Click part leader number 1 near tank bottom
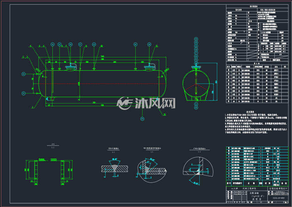The width and height of the screenshot is (292, 207). [33, 107]
